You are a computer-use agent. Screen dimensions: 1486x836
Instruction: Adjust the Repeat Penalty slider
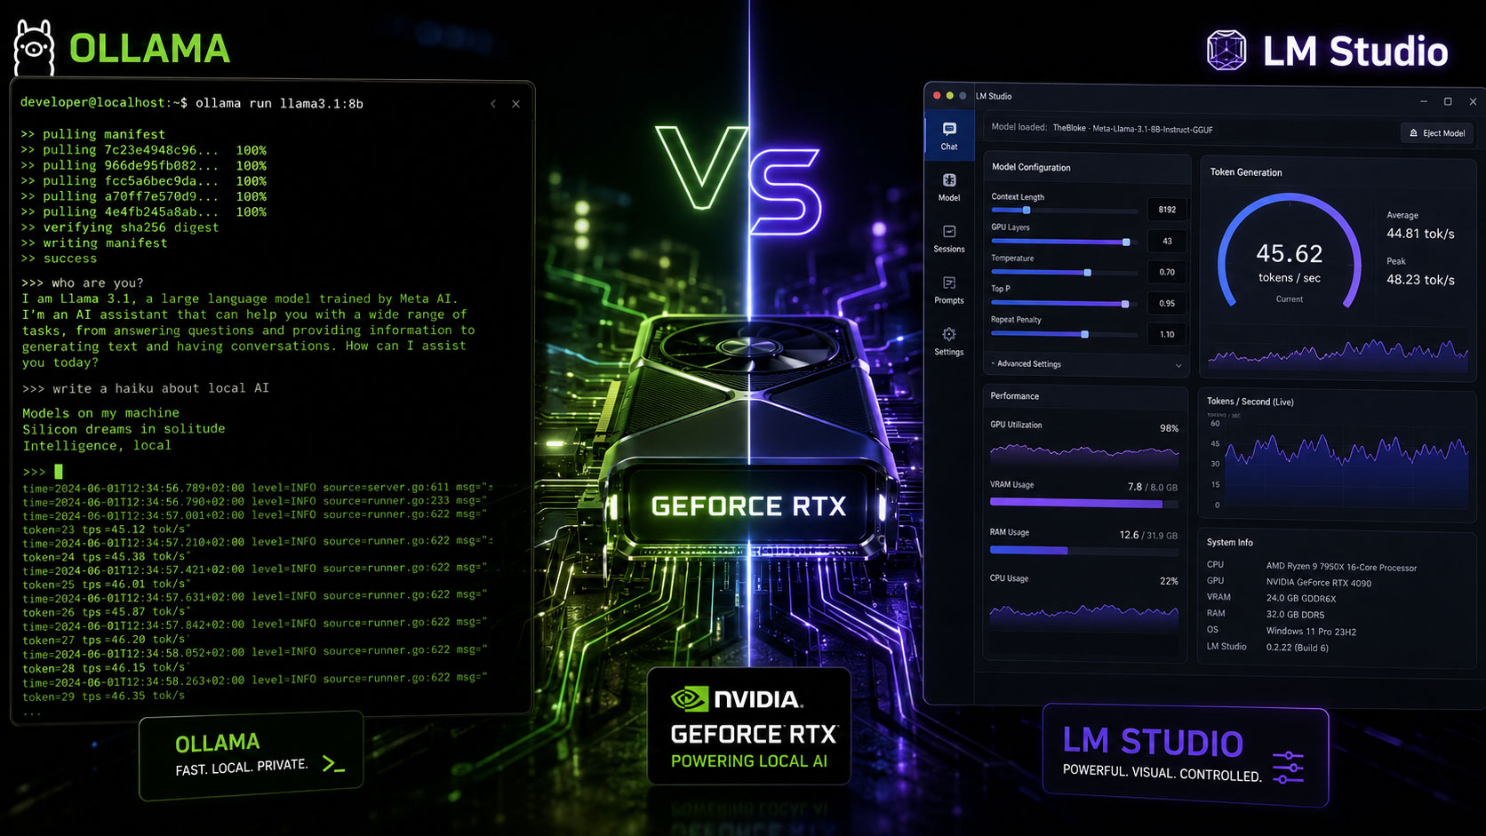[x=1064, y=334]
